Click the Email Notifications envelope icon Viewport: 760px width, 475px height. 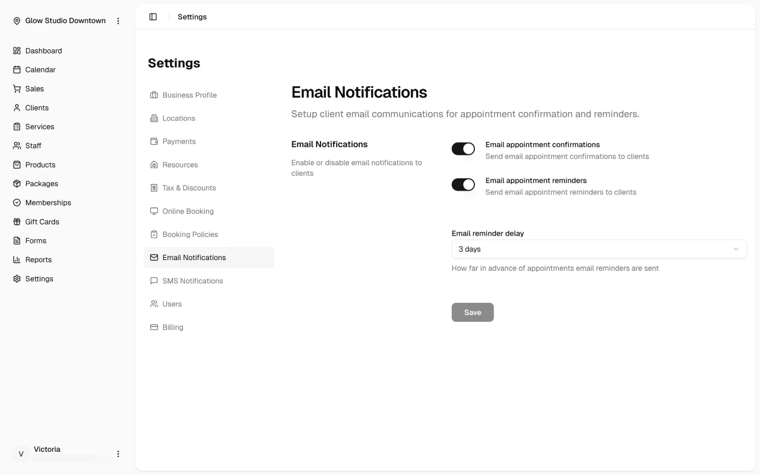pyautogui.click(x=154, y=257)
